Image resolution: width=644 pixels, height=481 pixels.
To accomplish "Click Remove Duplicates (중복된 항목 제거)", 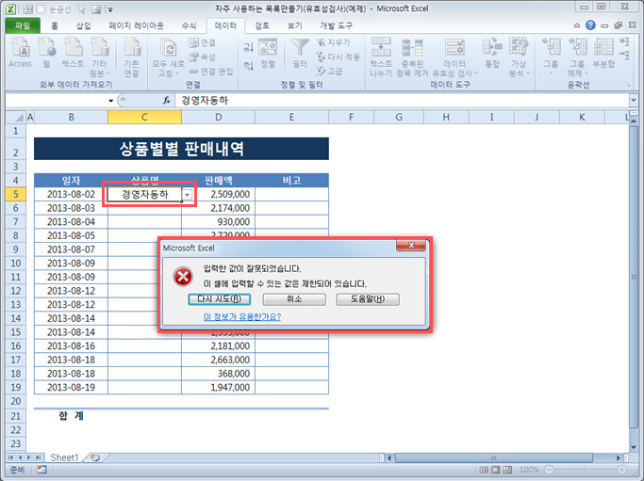I will [412, 56].
